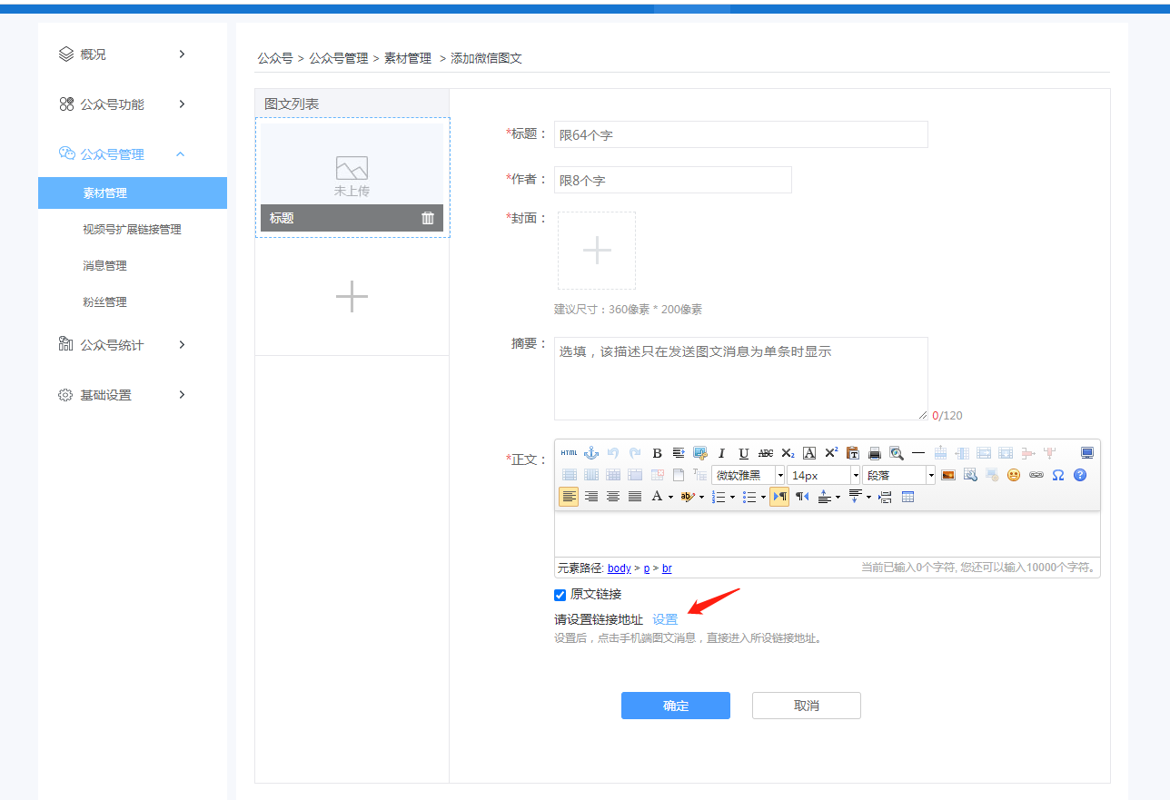Toggle HTML source view in editor
The height and width of the screenshot is (800, 1170).
569,453
